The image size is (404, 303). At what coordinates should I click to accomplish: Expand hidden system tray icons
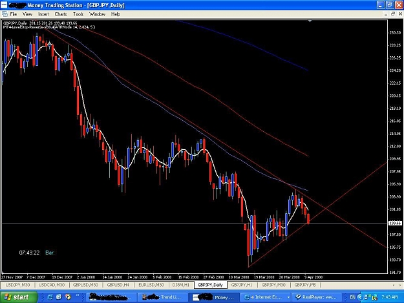pos(360,297)
